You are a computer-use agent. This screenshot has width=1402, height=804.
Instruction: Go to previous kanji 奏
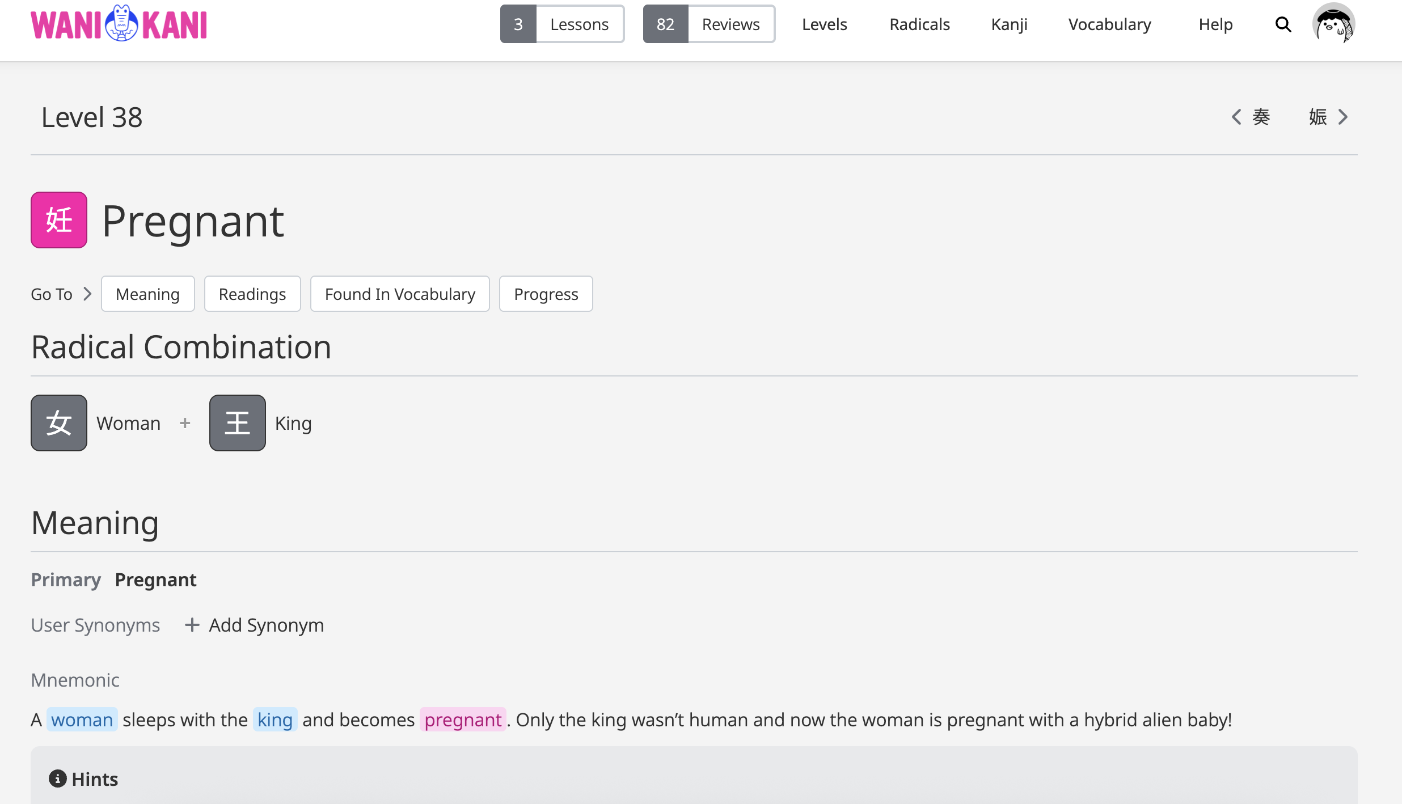coord(1252,117)
